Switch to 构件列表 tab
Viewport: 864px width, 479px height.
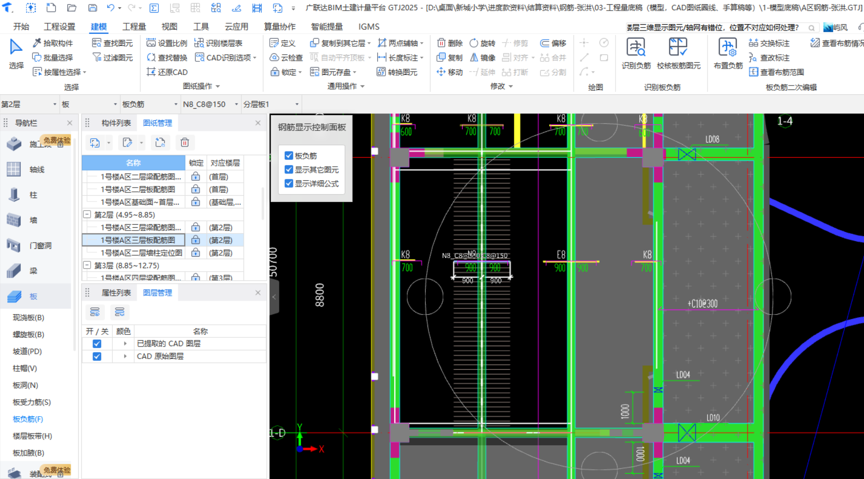(116, 123)
